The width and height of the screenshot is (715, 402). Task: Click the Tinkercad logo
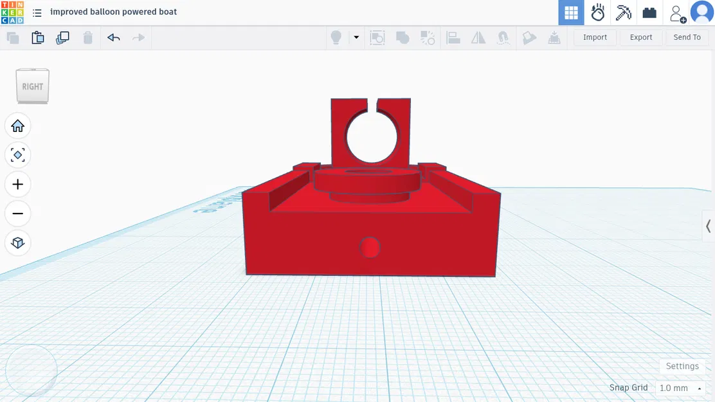13,12
